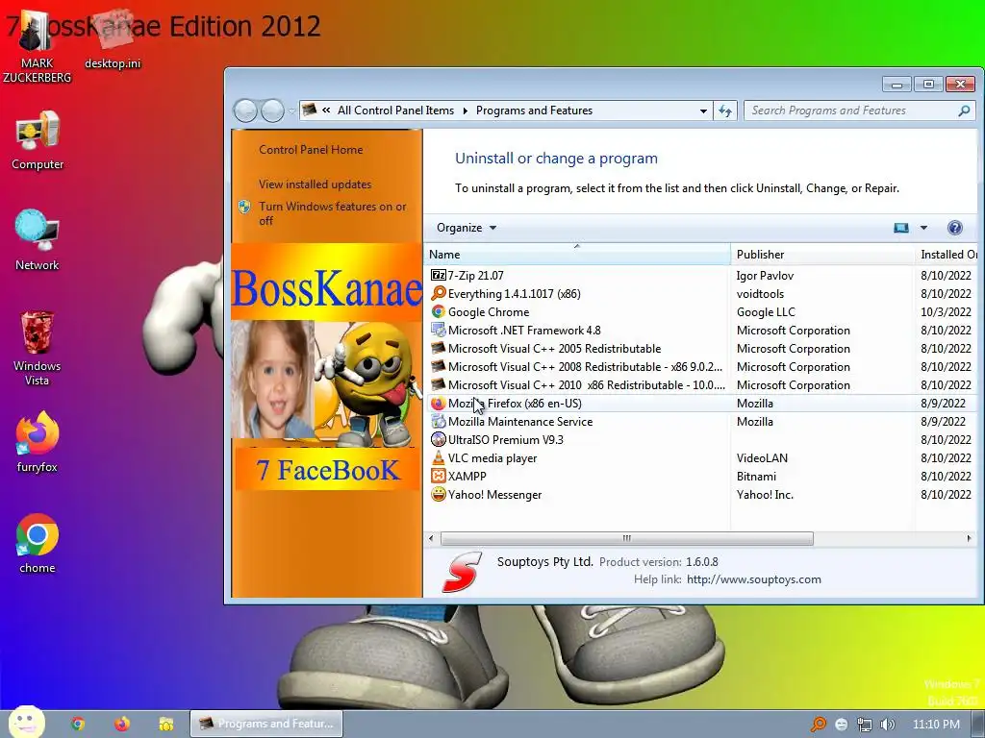Image resolution: width=985 pixels, height=738 pixels.
Task: Click the scroll left arrow of program list
Action: pyautogui.click(x=431, y=538)
